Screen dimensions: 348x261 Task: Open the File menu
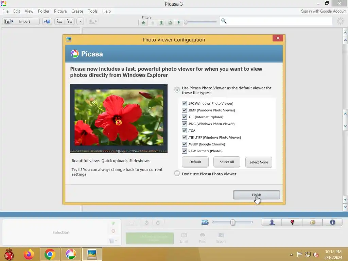(x=5, y=11)
